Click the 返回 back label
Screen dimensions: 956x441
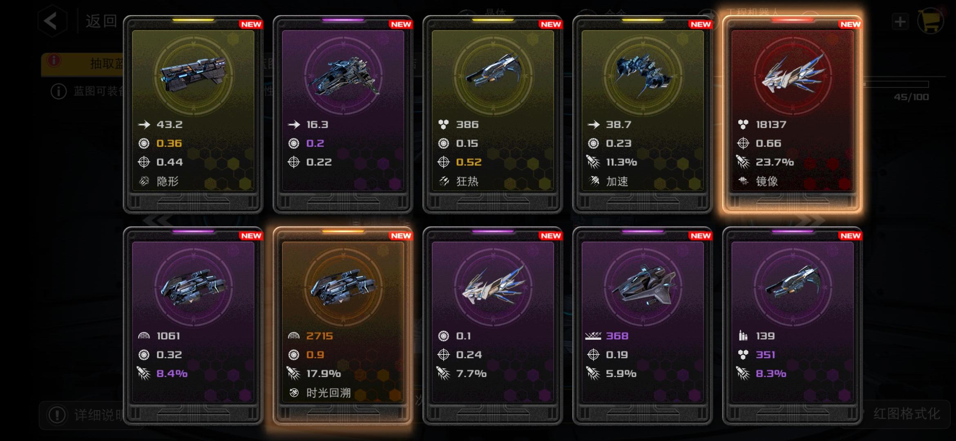pyautogui.click(x=101, y=21)
